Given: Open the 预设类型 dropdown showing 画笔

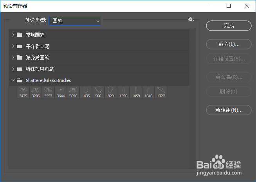Looking at the screenshot, I should pos(75,21).
